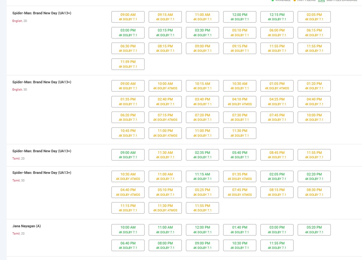This screenshot has height=260, width=362.
Task: Choose 10:30 PM Jana Nayagan show
Action: click(240, 245)
